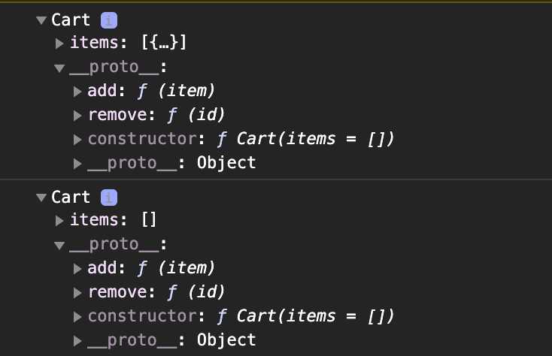Expand remove: f (id) in first Cart
Screen dimensions: 552x356
pos(77,116)
